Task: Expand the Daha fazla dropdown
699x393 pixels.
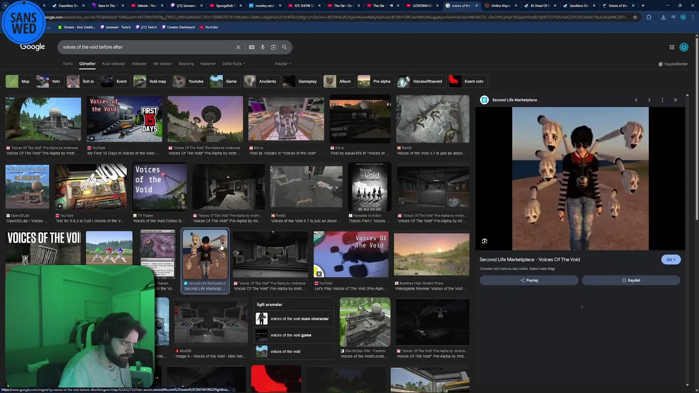Action: click(x=234, y=64)
